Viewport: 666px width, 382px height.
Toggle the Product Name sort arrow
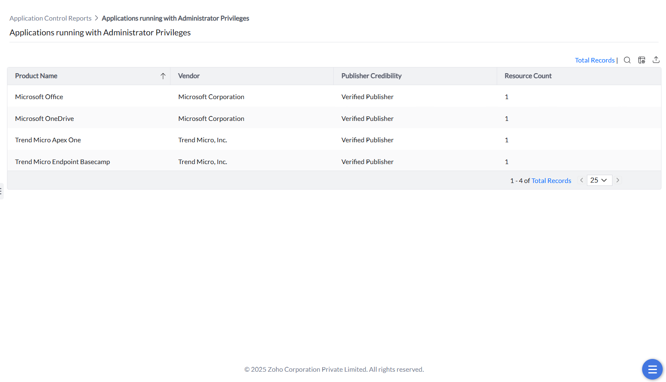163,76
